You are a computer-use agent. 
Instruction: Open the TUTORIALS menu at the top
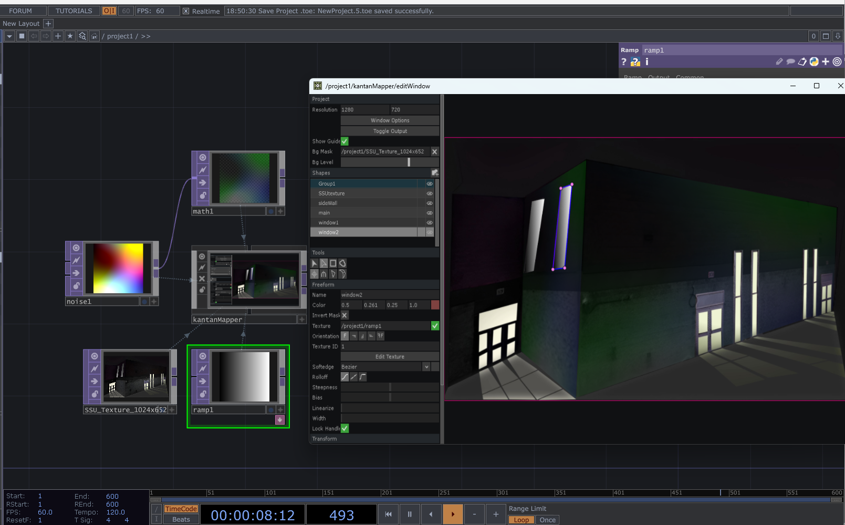(x=73, y=10)
